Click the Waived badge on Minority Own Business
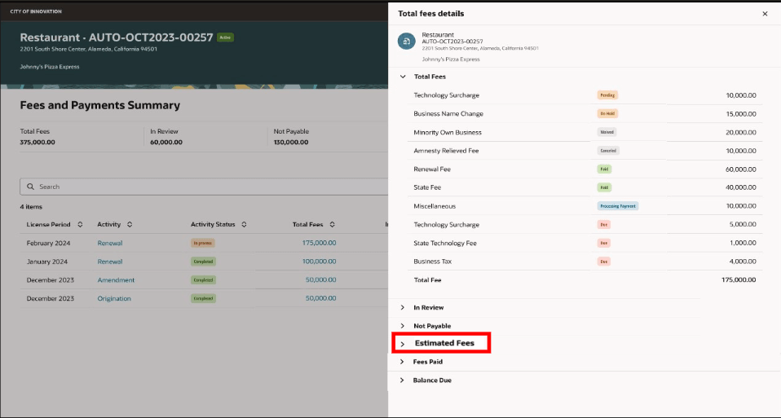Screen dimensions: 781x418 [x=607, y=132]
